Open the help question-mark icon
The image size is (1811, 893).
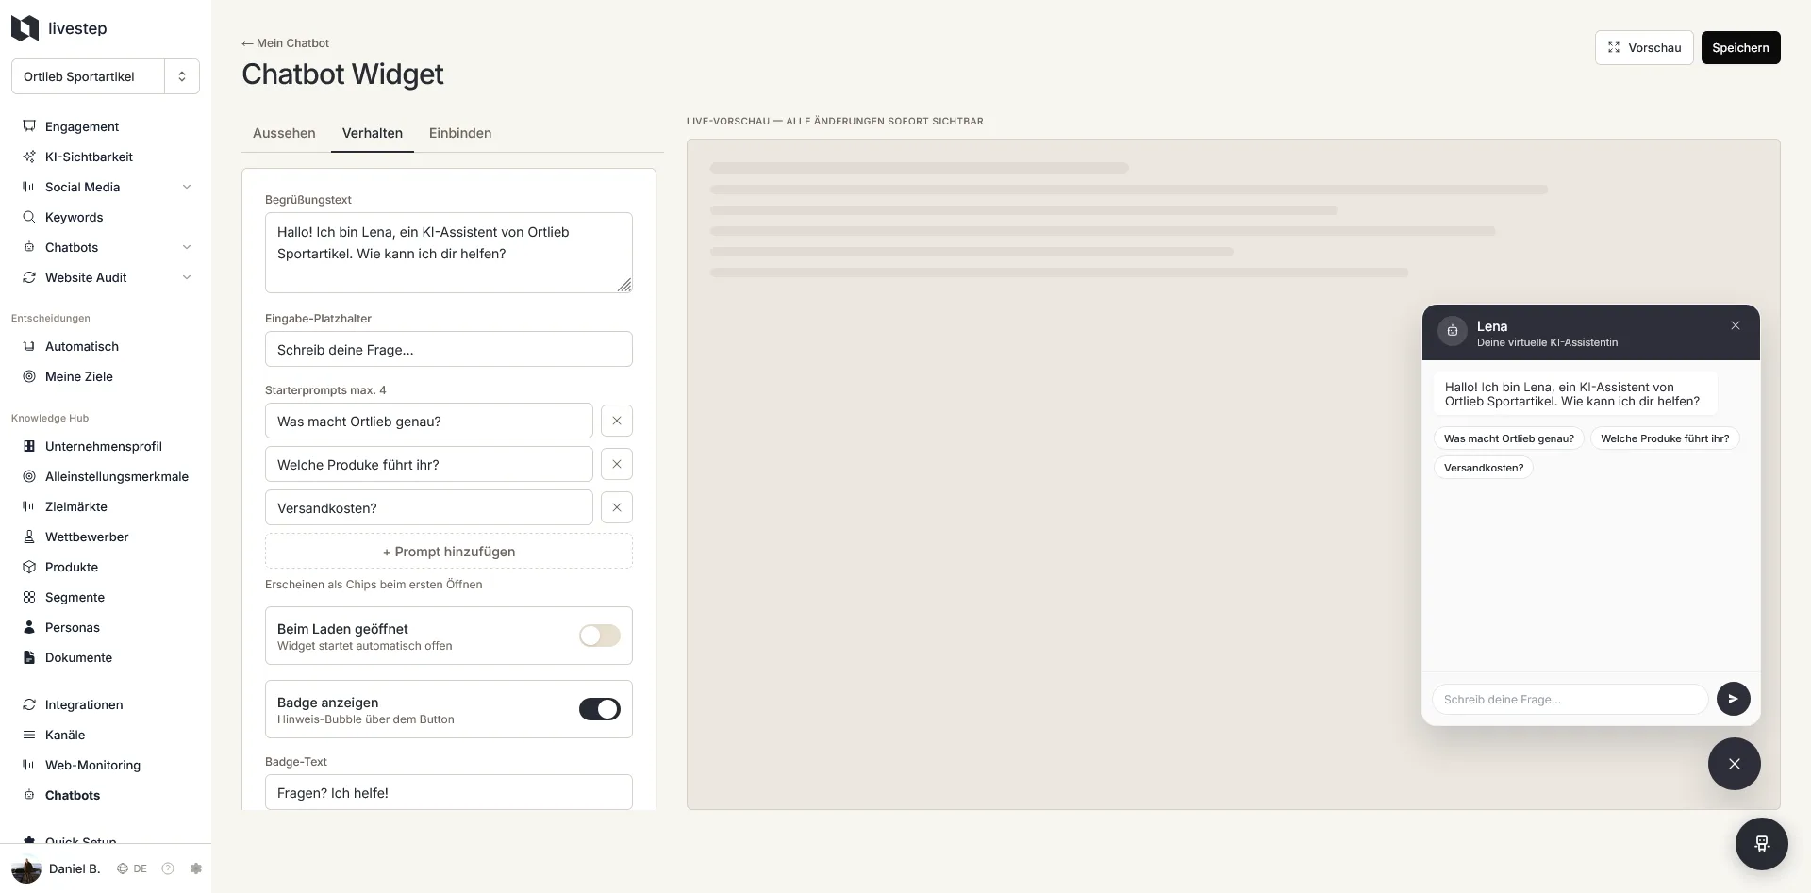click(x=168, y=868)
